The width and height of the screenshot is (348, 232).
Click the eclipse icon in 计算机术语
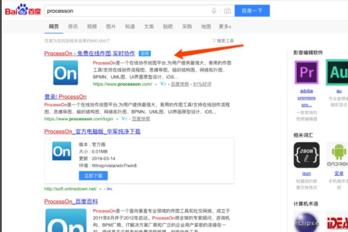click(306, 222)
